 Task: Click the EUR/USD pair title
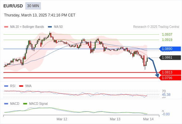(x=13, y=6)
